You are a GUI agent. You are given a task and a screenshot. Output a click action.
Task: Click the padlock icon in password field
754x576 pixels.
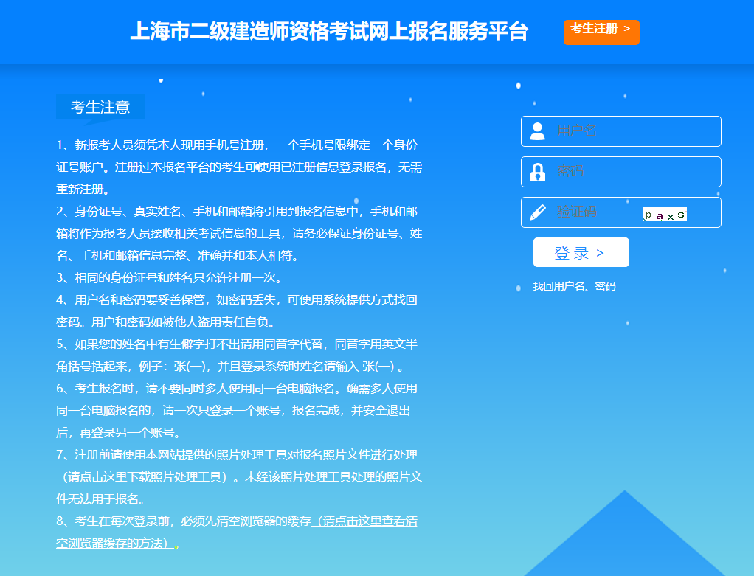click(538, 172)
